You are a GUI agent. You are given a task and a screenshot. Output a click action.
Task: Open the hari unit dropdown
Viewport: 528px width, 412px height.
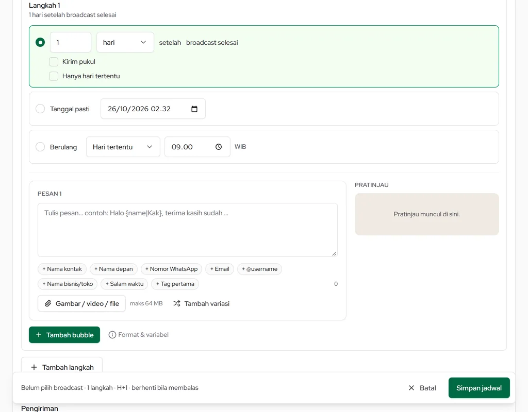click(x=125, y=42)
